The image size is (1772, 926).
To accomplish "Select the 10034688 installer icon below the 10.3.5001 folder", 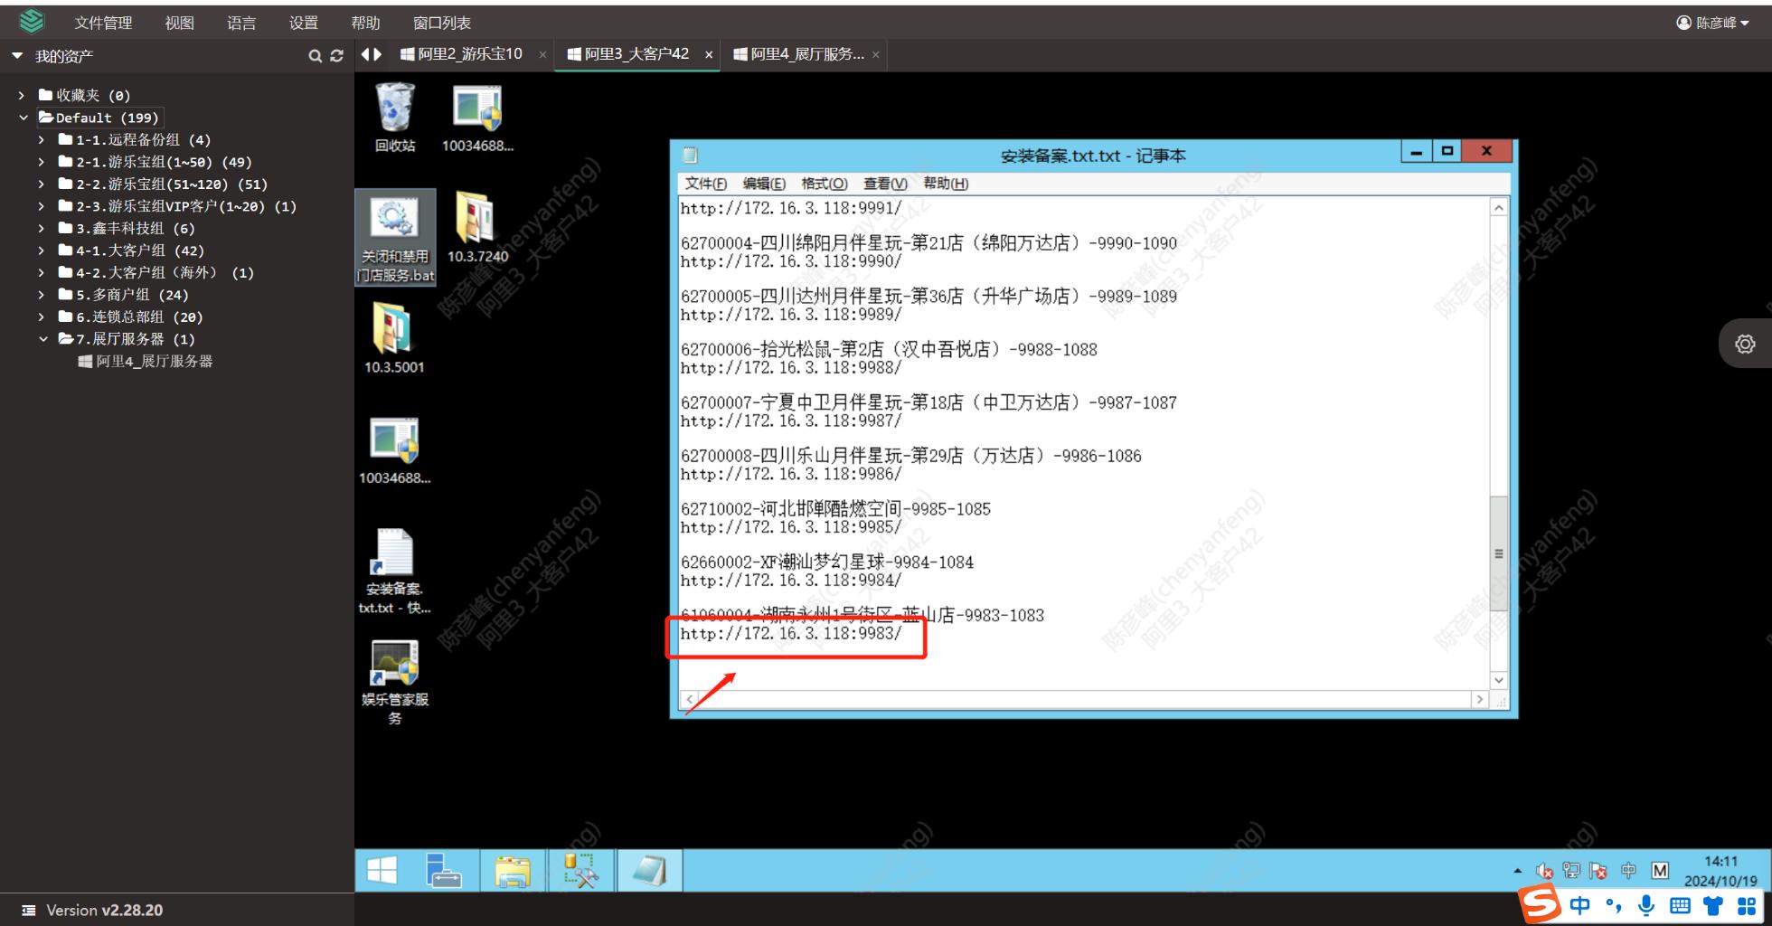I will 394,449.
